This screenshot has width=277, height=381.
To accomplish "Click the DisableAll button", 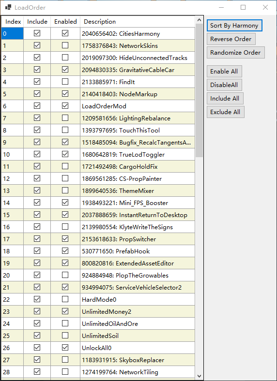I will tap(224, 85).
